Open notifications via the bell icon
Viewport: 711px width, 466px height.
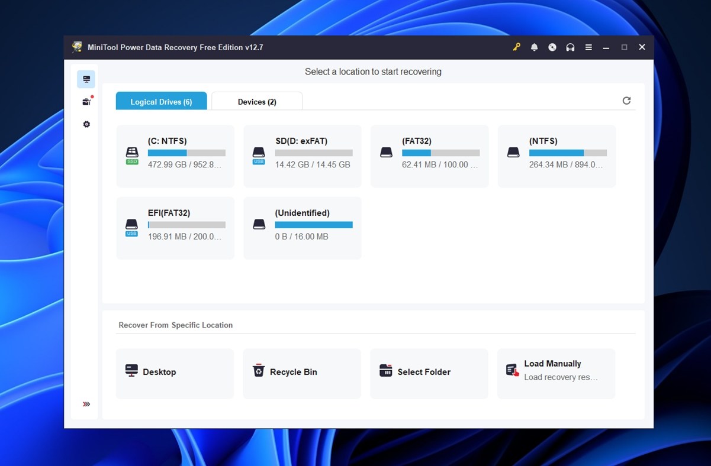pyautogui.click(x=534, y=47)
